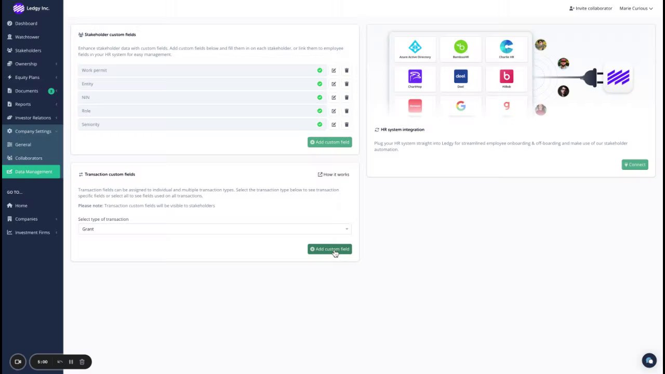Go to Investment Firms in the sidebar
The width and height of the screenshot is (665, 374).
click(x=32, y=233)
